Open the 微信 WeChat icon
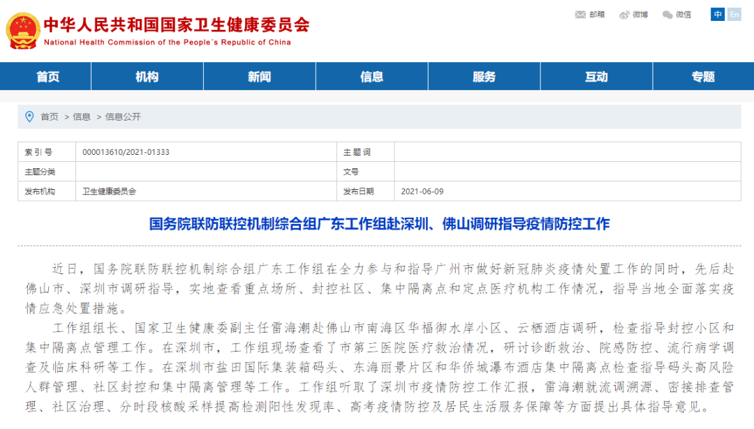Viewport: 754px width, 429px height. pyautogui.click(x=667, y=15)
